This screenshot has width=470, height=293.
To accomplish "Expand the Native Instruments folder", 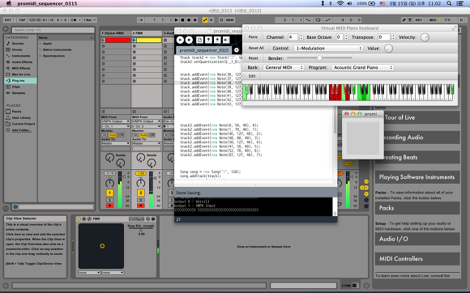I will tap(41, 49).
